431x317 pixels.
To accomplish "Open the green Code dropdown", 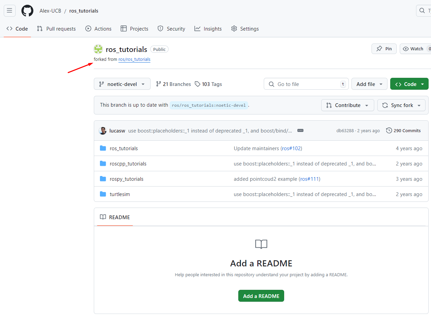I will (x=409, y=84).
